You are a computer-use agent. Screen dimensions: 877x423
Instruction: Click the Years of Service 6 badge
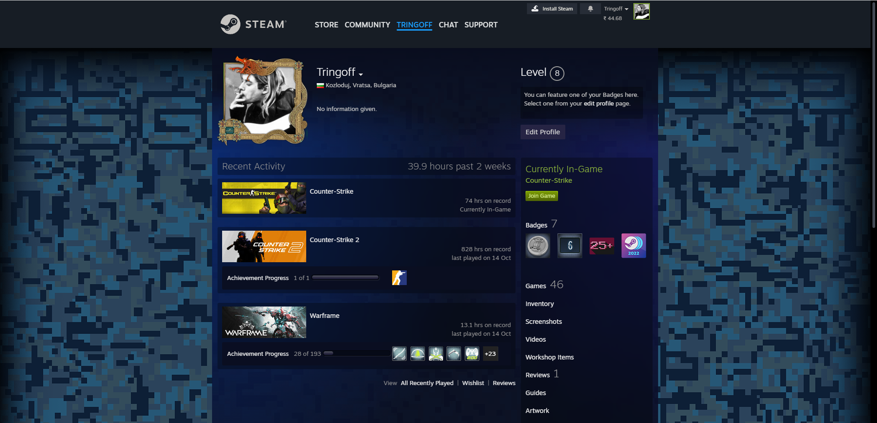tap(569, 246)
